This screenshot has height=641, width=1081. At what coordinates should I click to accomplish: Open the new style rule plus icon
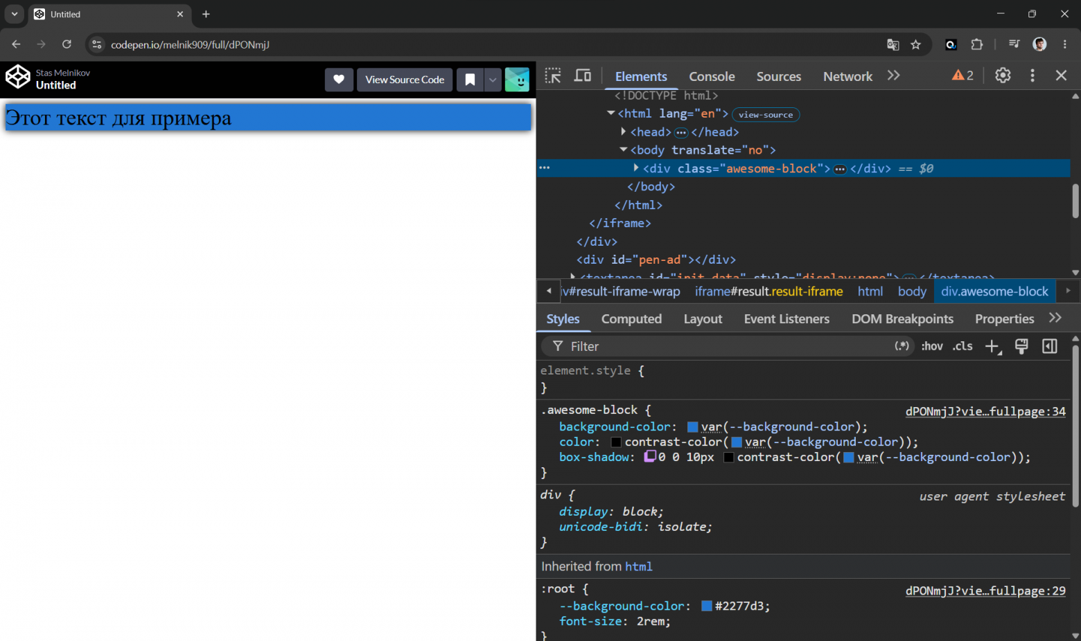pos(993,346)
